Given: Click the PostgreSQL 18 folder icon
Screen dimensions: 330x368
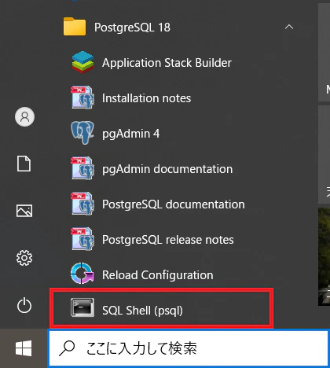Looking at the screenshot, I should coord(75,27).
